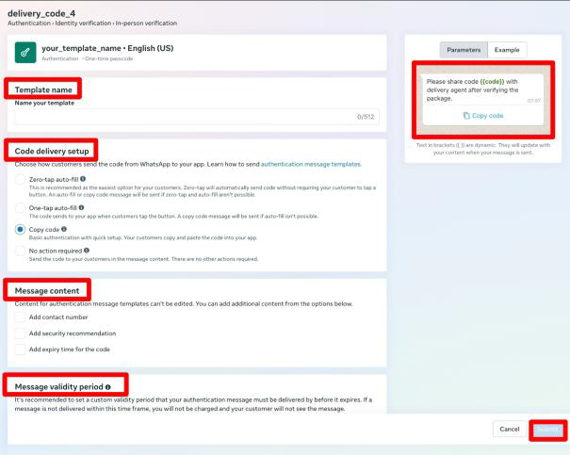Click the Cancel button
Image resolution: width=570 pixels, height=455 pixels.
(510, 430)
